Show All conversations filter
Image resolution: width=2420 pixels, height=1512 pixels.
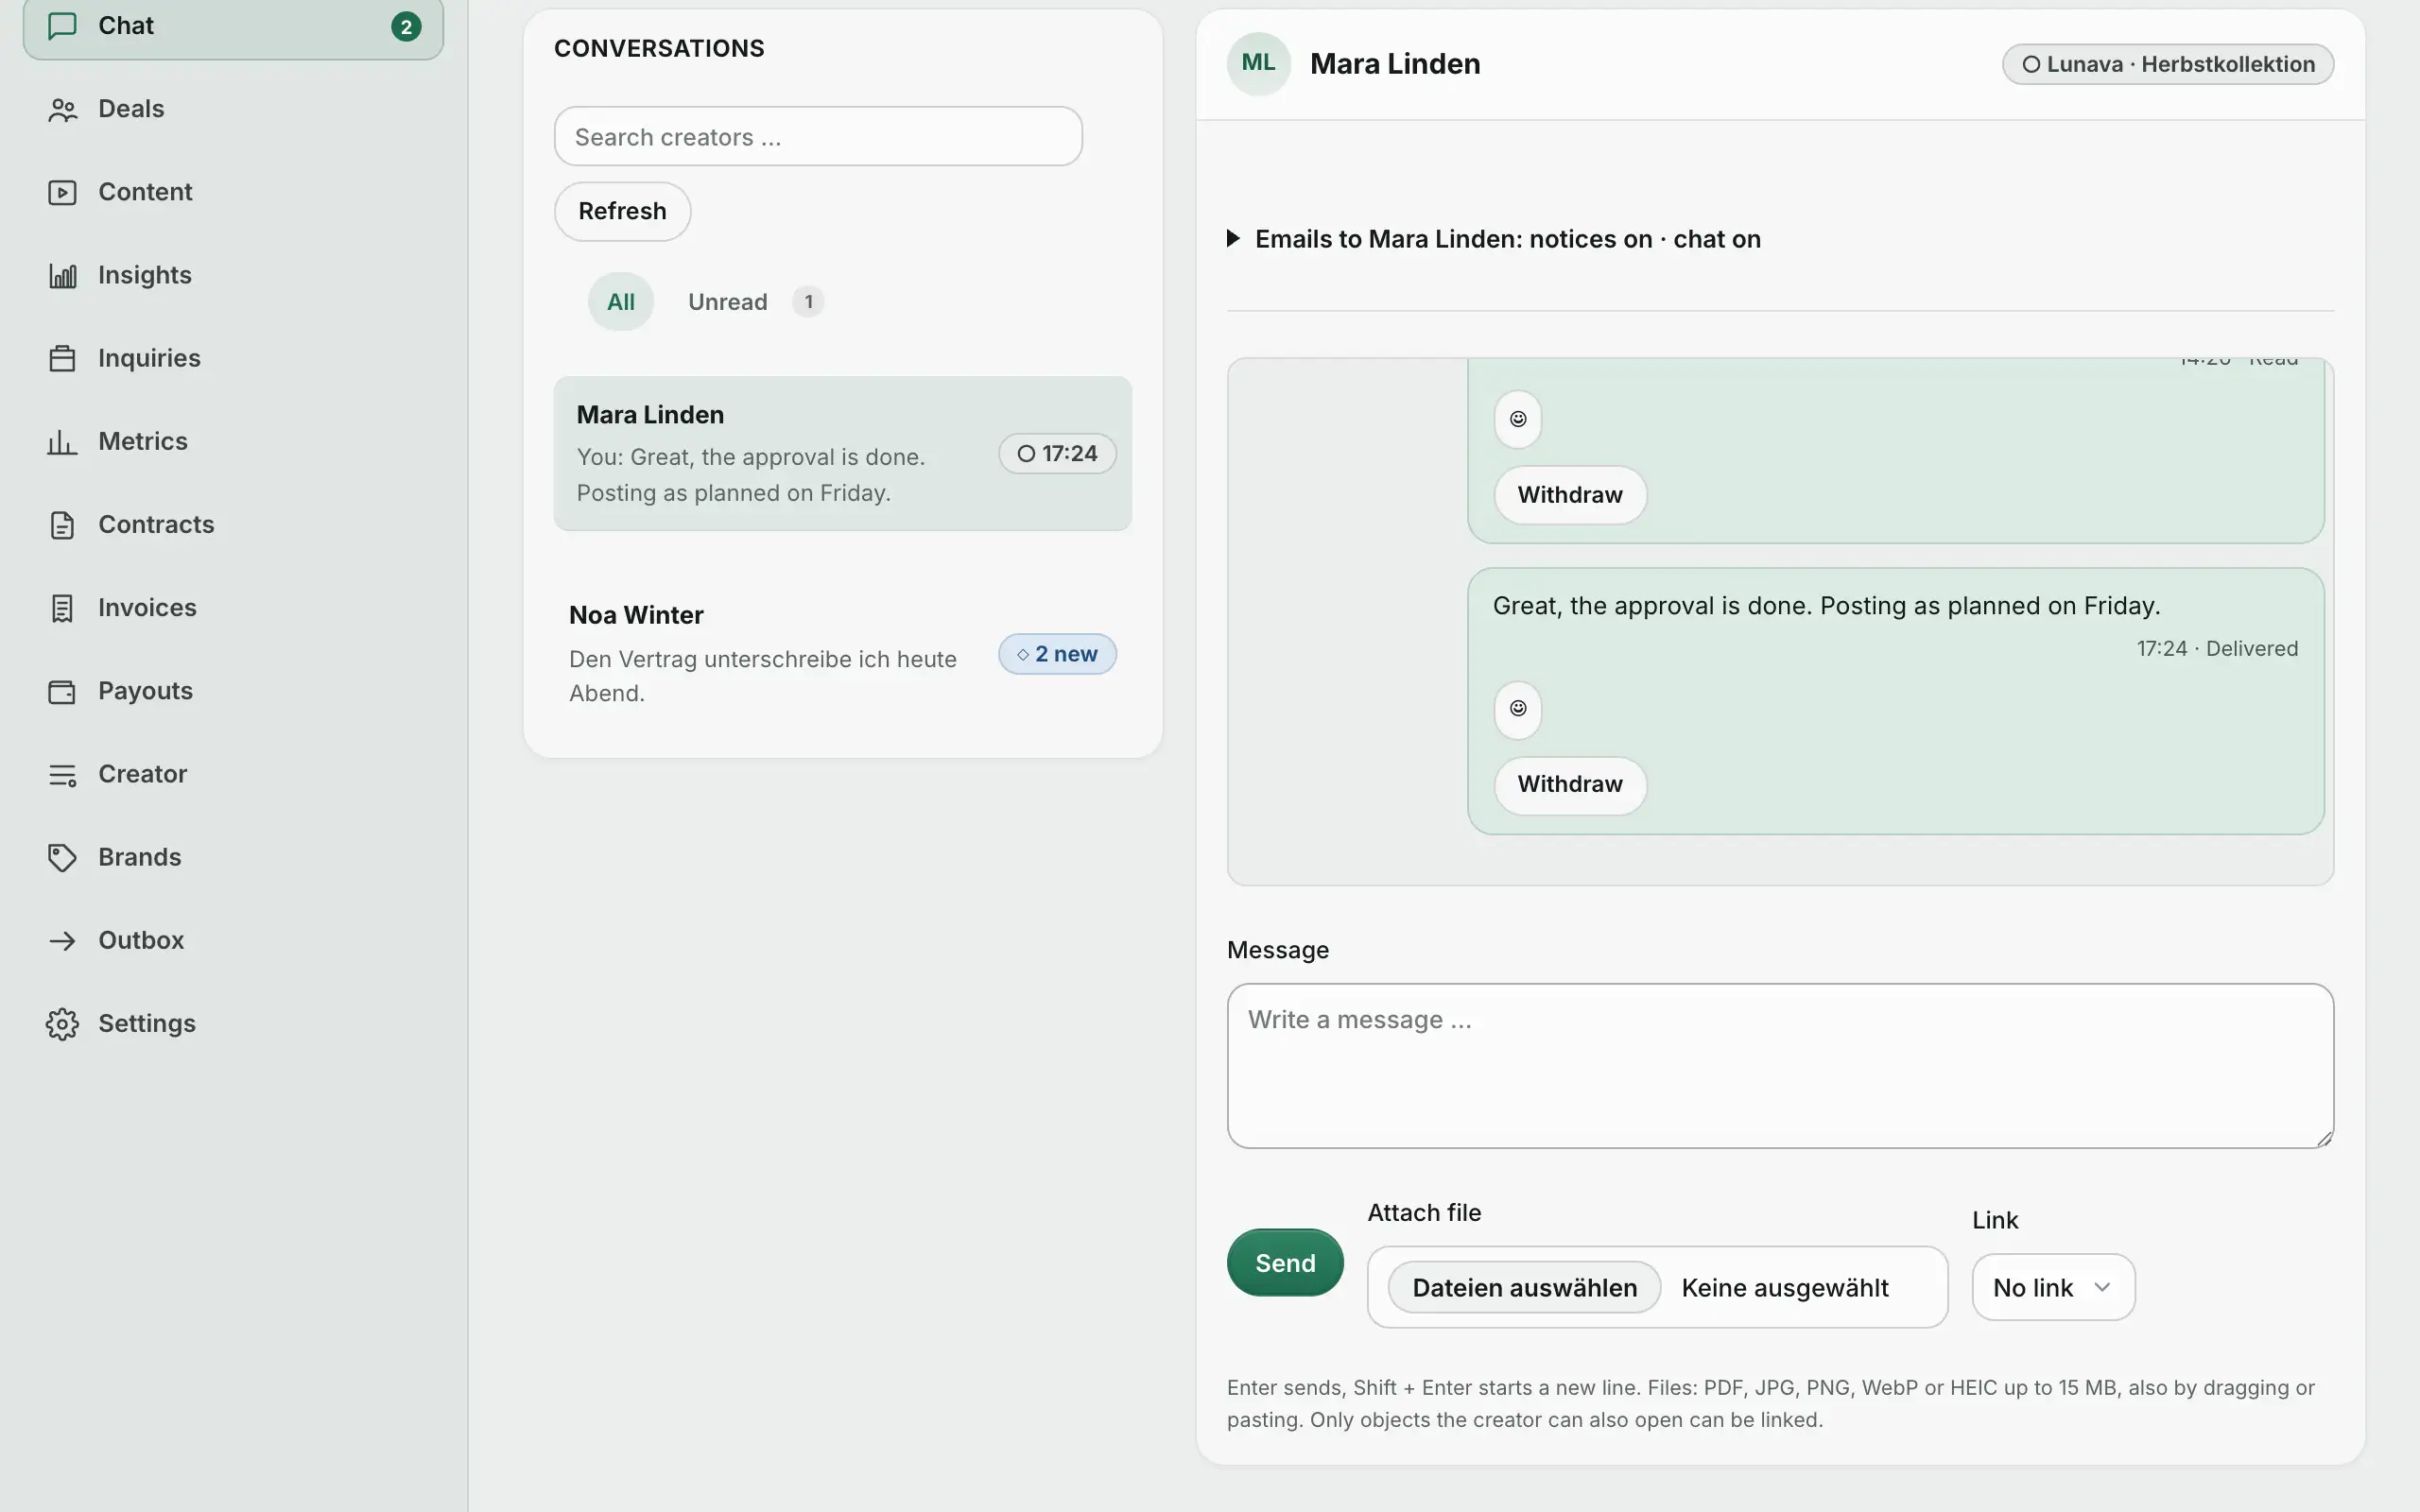click(x=620, y=302)
